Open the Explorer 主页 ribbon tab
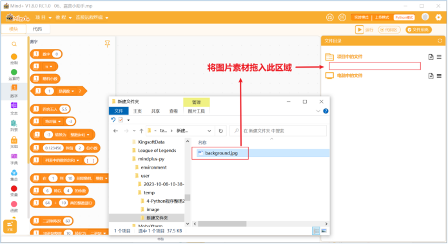The image size is (448, 244). pyautogui.click(x=137, y=111)
